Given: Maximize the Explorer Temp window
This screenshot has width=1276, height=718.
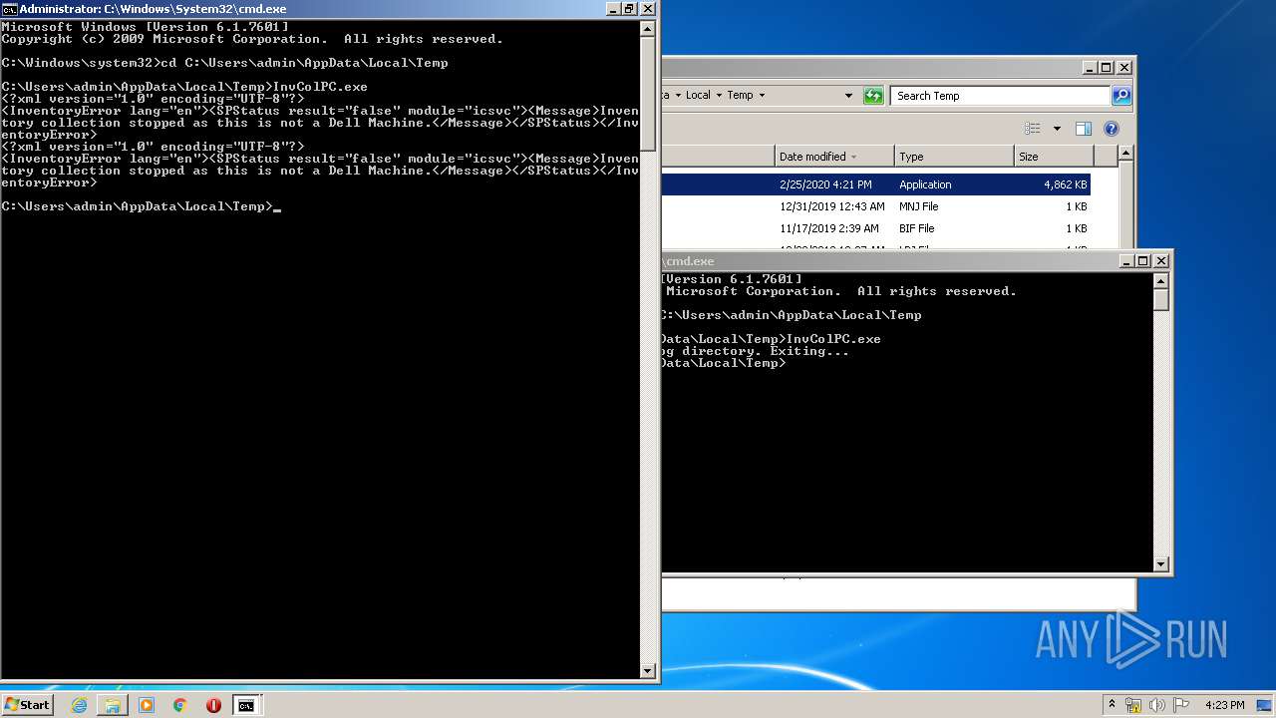Looking at the screenshot, I should coord(1107,68).
